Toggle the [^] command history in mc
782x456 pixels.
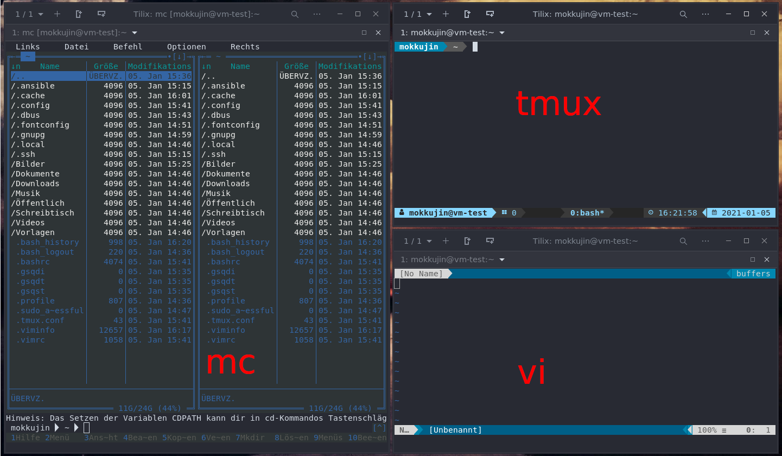click(379, 428)
